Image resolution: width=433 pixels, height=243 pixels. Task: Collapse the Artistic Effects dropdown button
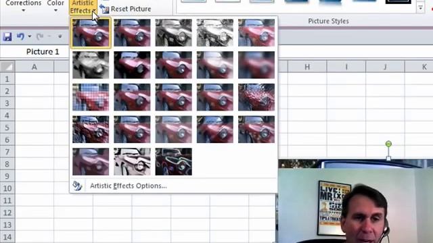point(83,7)
